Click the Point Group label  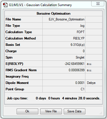(x=15, y=89)
